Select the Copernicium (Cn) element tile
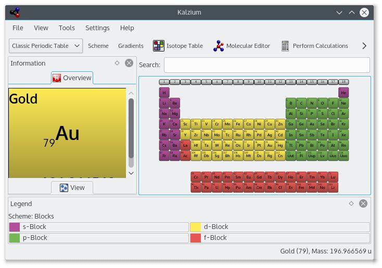The image size is (382, 268). [280, 156]
